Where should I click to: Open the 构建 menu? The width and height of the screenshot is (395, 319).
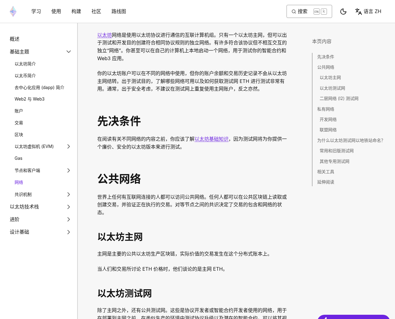click(76, 12)
